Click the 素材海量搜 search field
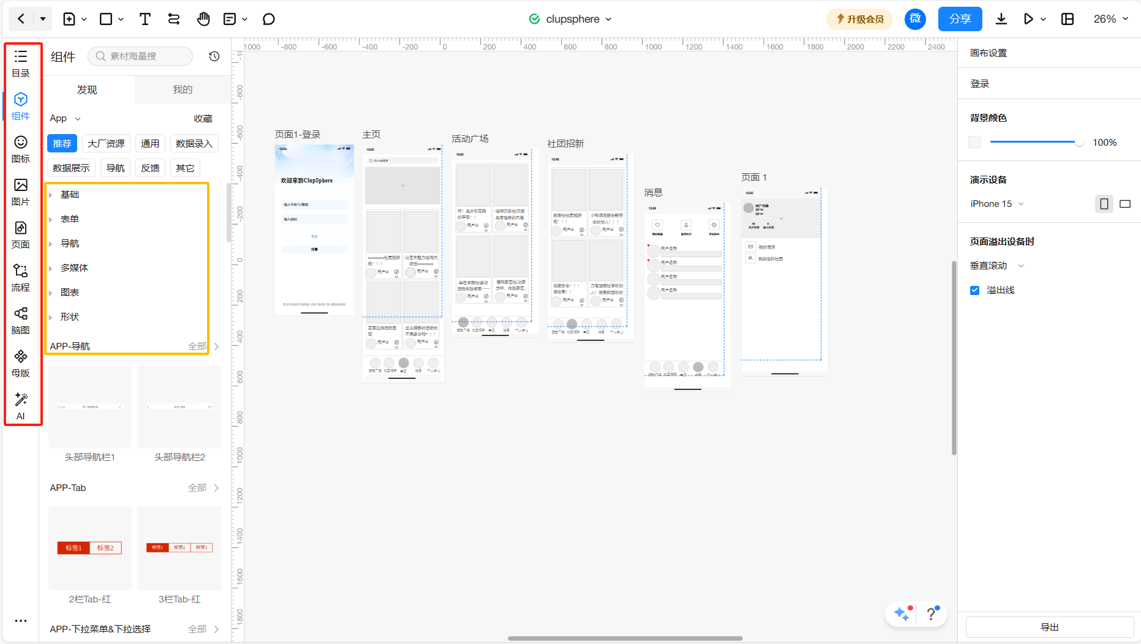The width and height of the screenshot is (1141, 644). [x=141, y=56]
